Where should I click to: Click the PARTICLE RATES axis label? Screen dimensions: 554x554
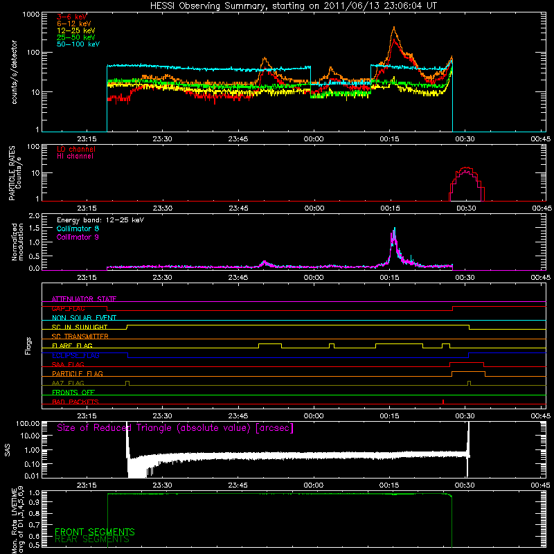tap(12, 173)
